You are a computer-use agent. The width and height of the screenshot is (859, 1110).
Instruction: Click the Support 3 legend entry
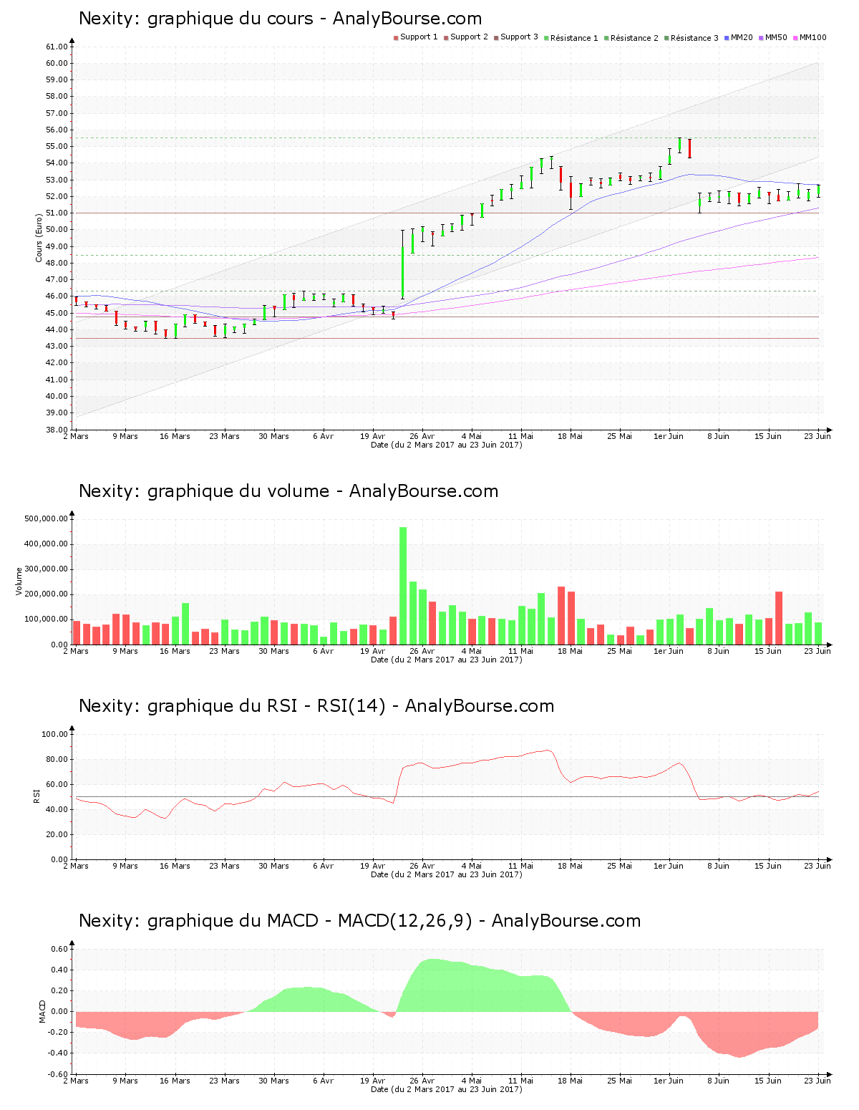pos(515,37)
